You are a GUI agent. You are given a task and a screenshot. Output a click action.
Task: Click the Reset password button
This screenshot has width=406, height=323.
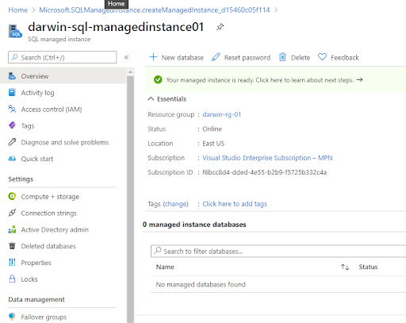coord(241,57)
